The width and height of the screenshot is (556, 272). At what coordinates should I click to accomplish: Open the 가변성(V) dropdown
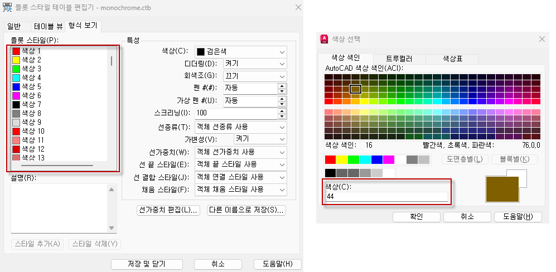tap(260, 139)
